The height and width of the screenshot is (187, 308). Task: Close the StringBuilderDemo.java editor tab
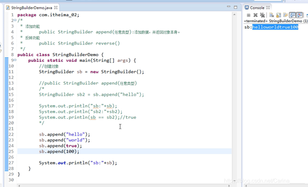pos(56,8)
